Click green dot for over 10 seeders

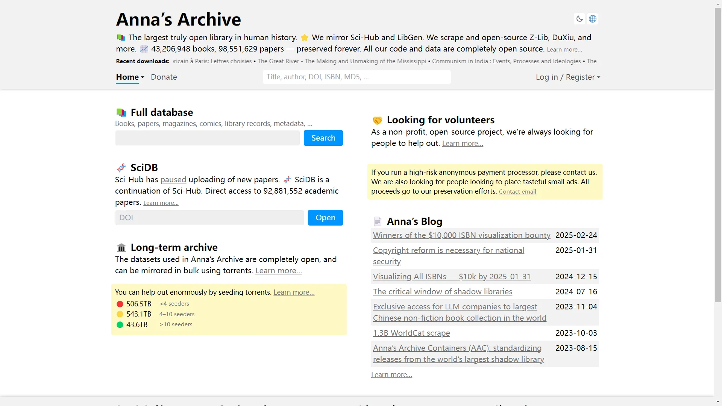click(x=120, y=324)
